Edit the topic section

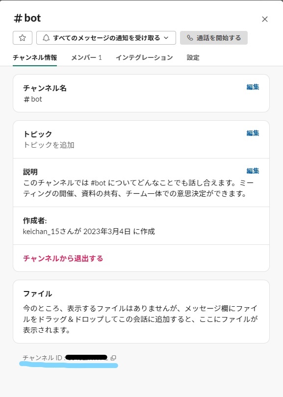click(253, 132)
